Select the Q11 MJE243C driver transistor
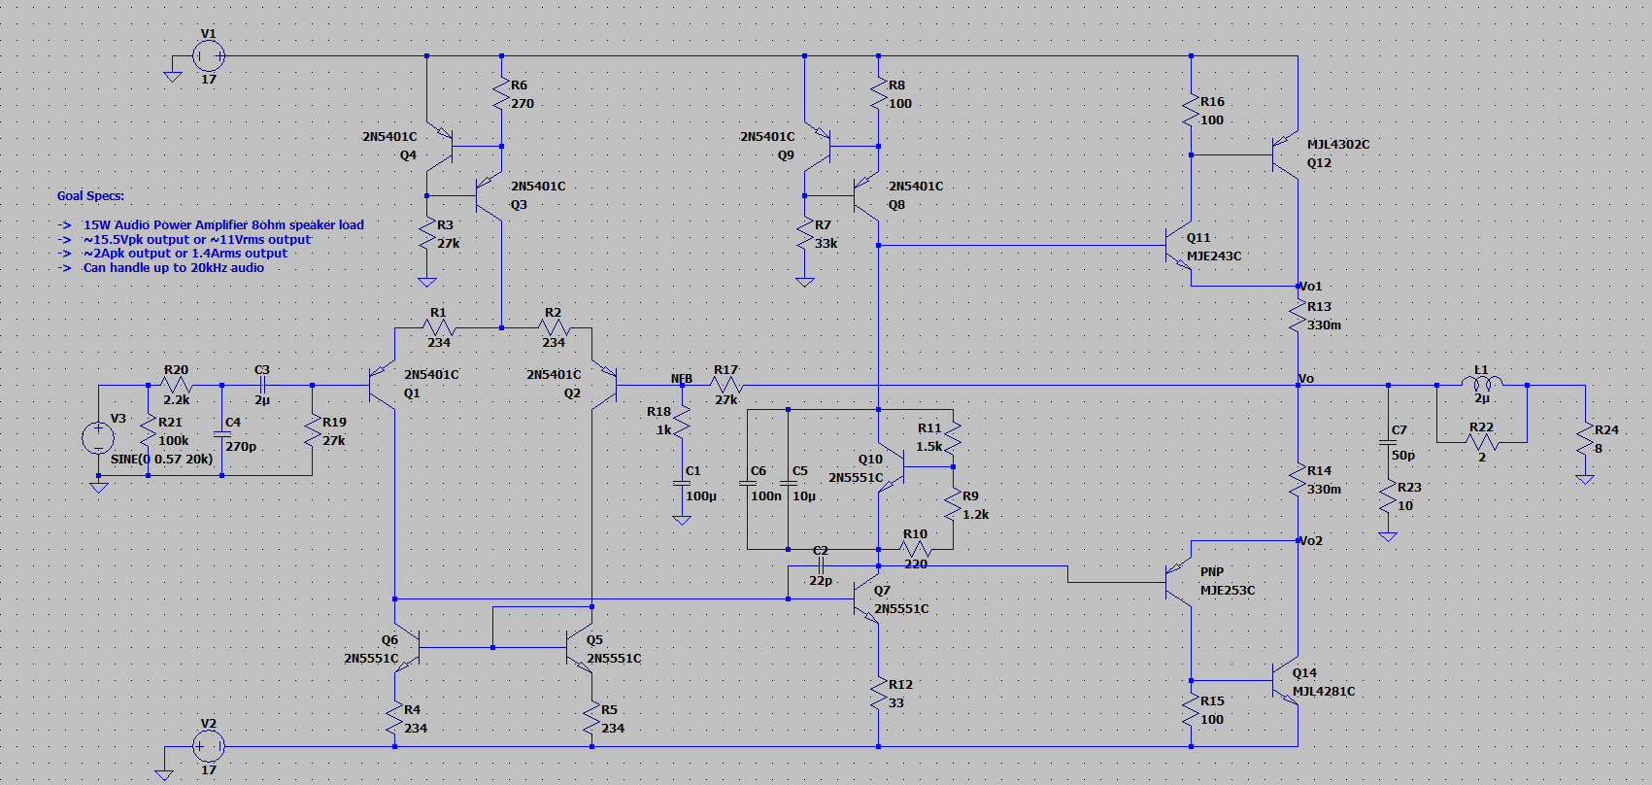The width and height of the screenshot is (1652, 785). tap(1178, 246)
